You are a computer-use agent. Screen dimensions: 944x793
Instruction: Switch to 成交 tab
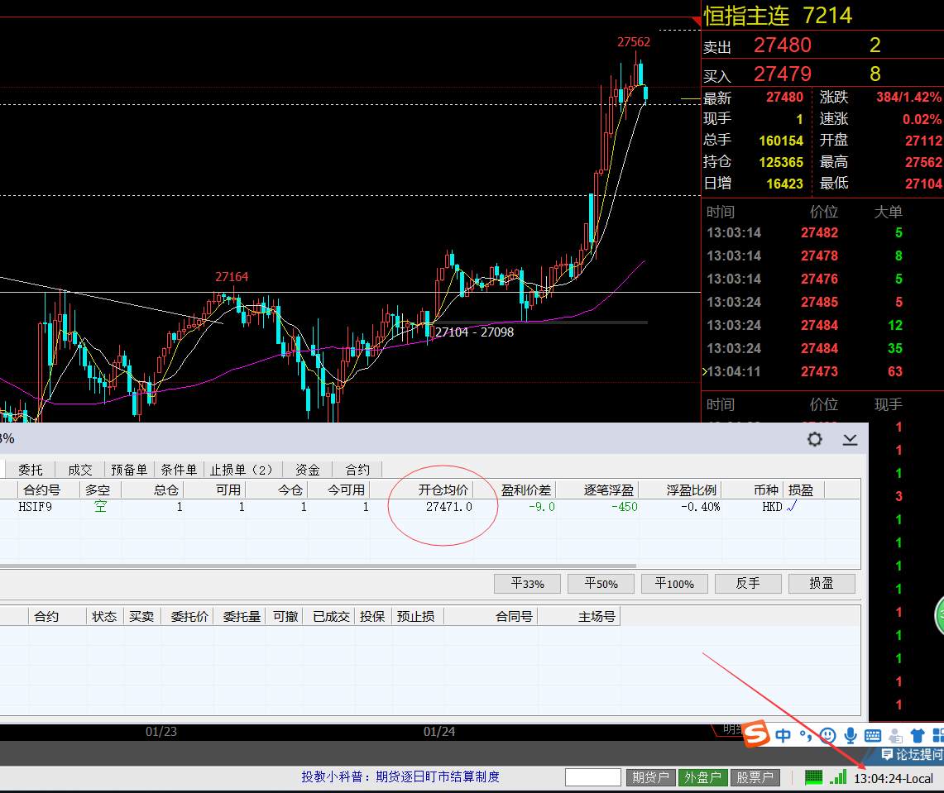pyautogui.click(x=79, y=470)
